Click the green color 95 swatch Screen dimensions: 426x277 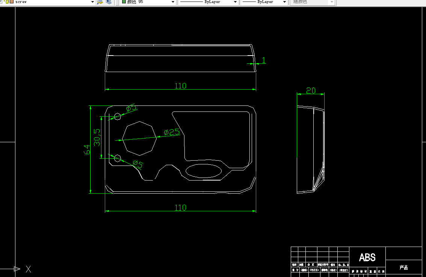(124, 2)
